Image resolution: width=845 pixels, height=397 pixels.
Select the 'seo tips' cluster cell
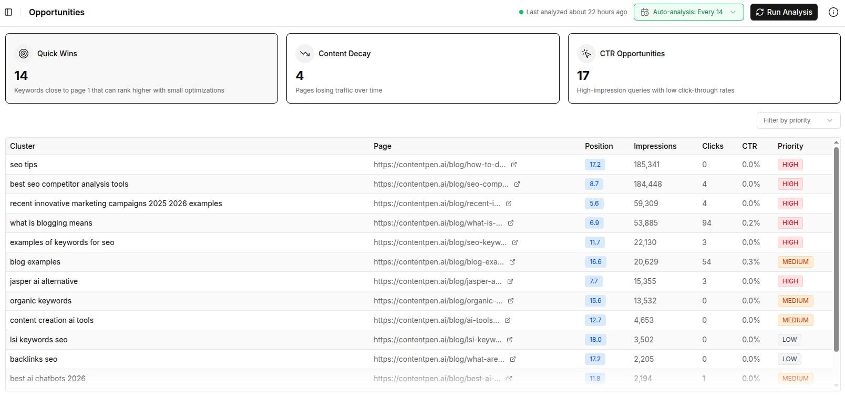24,165
